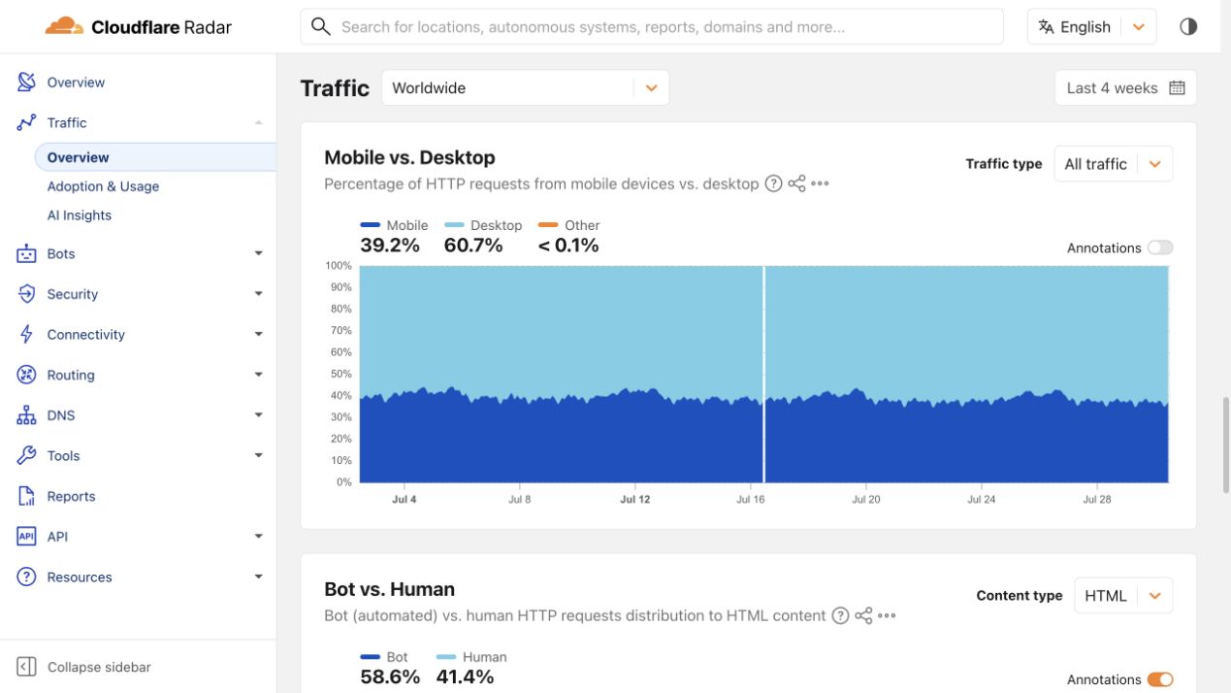Click the Overview radar icon in sidebar
The width and height of the screenshot is (1231, 693).
coord(26,82)
